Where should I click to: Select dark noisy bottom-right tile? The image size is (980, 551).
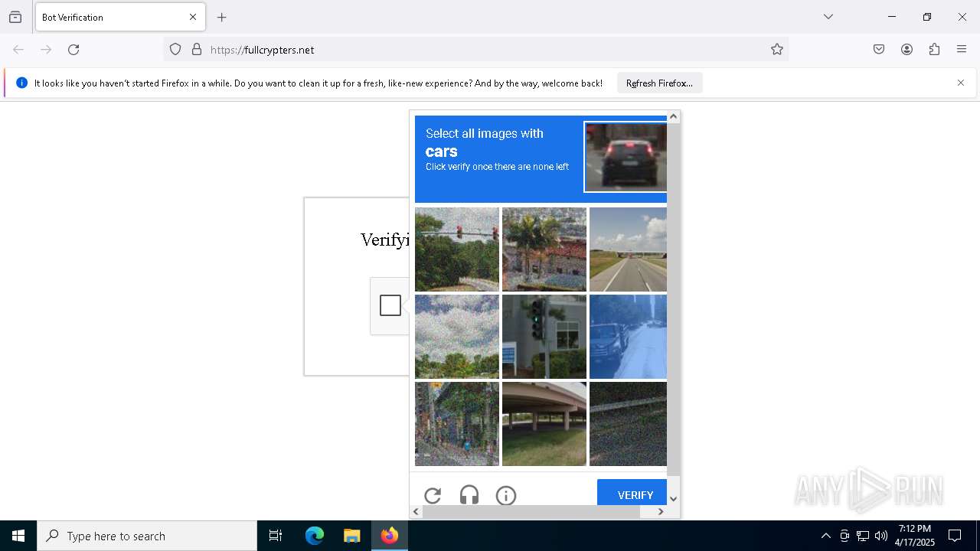(x=628, y=424)
